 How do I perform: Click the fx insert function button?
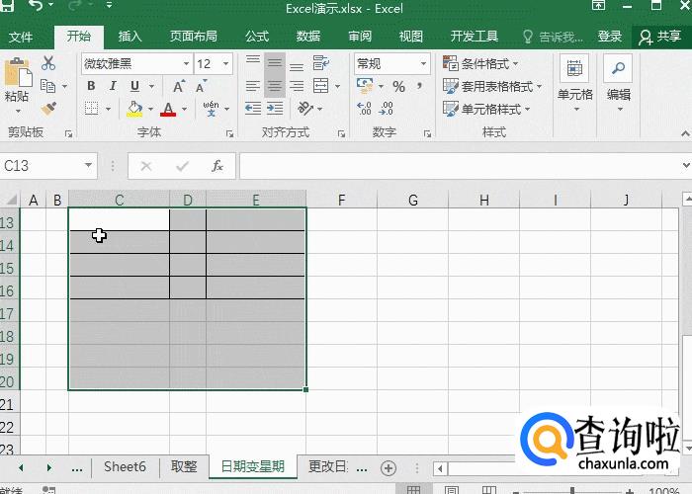[217, 166]
